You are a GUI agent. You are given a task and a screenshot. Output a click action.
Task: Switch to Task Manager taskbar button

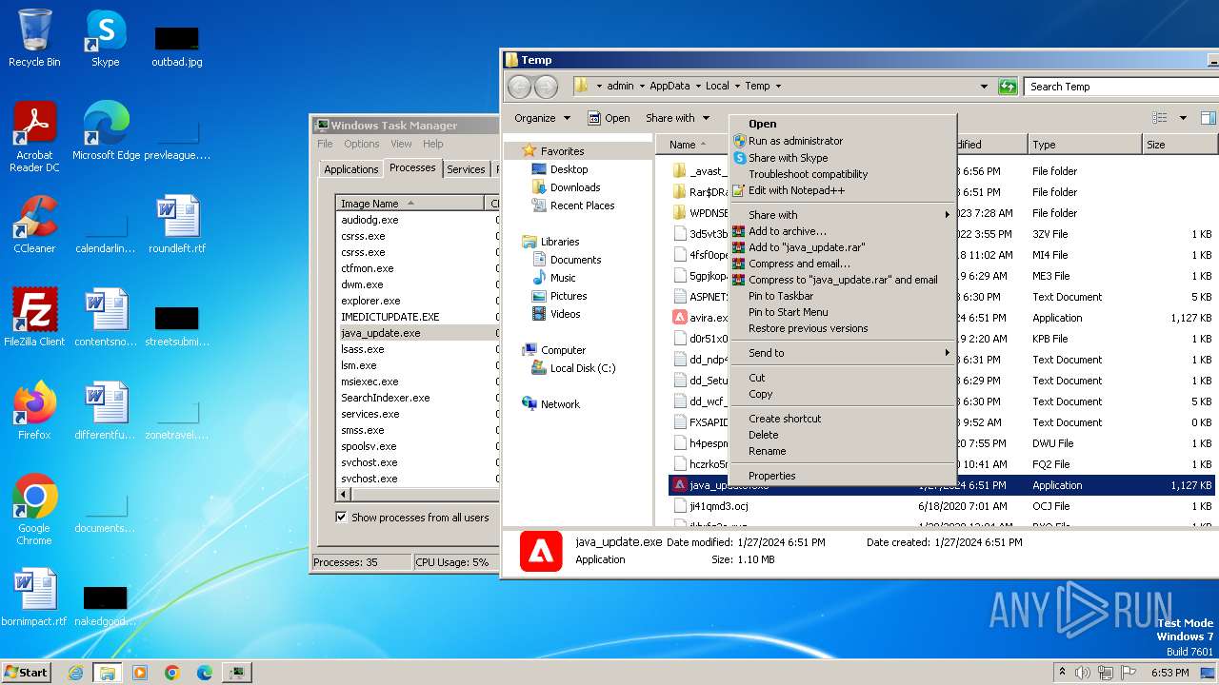coord(236,673)
